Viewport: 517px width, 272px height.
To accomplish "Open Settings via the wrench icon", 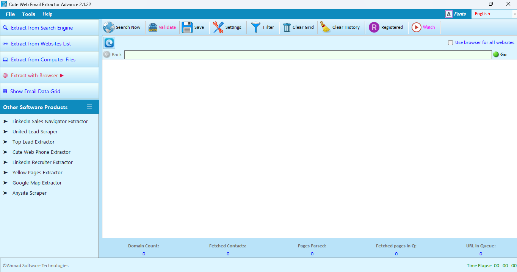I will (218, 27).
